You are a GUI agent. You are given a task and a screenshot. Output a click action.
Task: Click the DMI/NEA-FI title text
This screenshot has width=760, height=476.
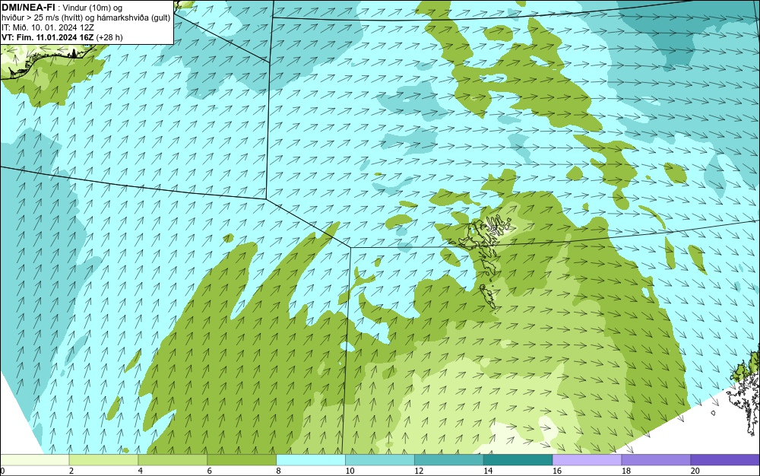tap(29, 8)
